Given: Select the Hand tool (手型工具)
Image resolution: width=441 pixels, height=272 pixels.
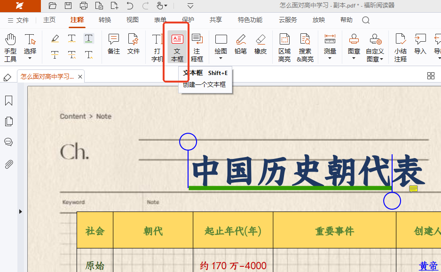Looking at the screenshot, I should [10, 47].
